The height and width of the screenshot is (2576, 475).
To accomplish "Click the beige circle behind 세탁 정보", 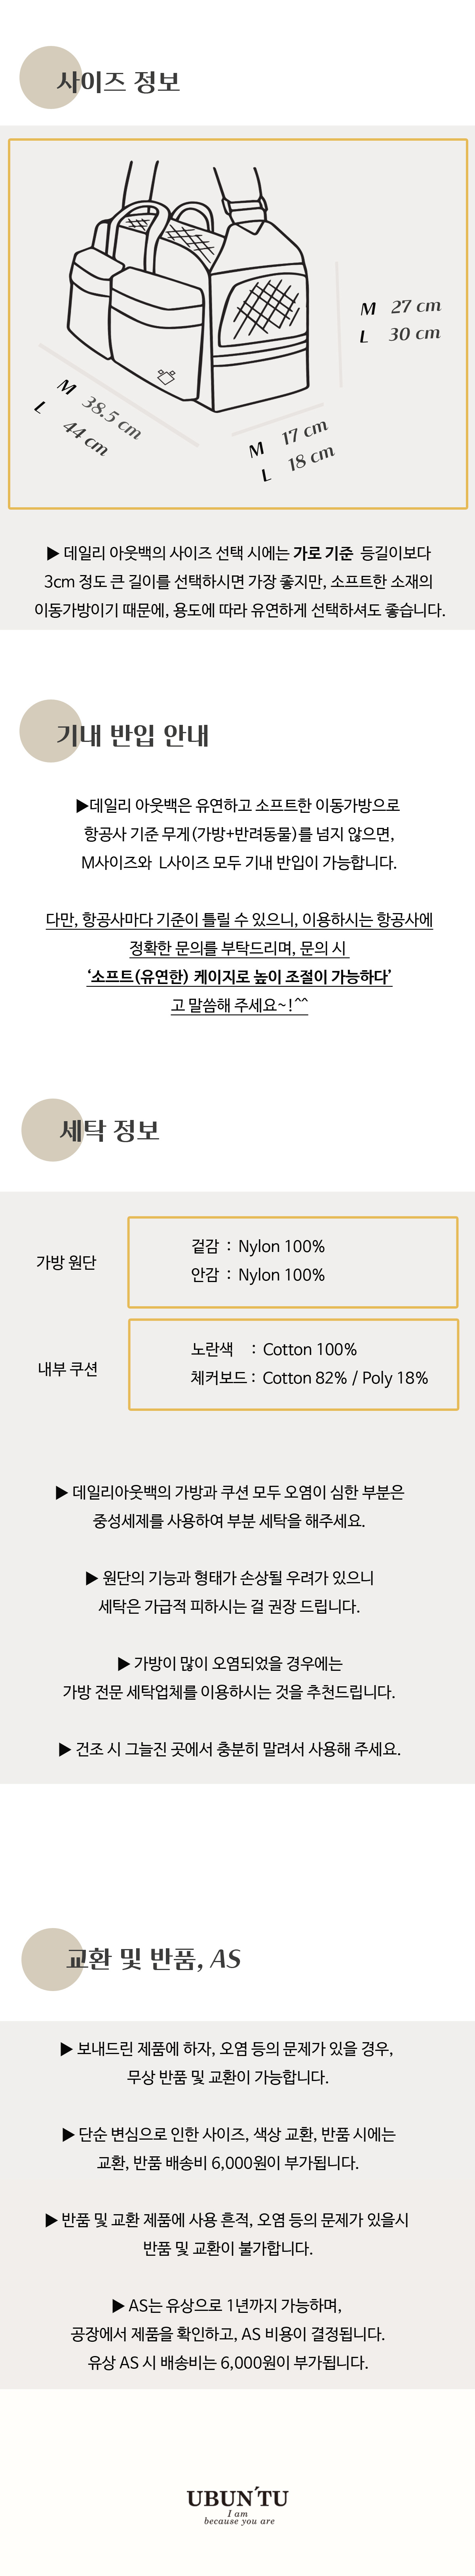I will point(52,1129).
